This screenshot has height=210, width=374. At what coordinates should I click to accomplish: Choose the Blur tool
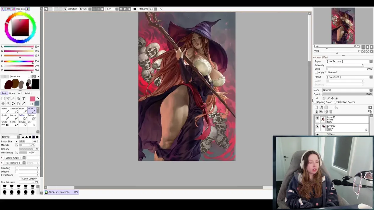point(32,124)
